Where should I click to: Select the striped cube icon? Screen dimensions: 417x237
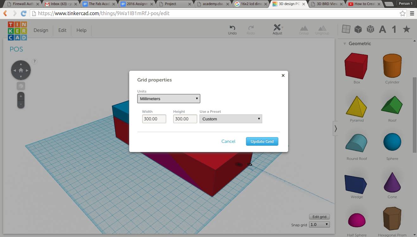[370, 29]
